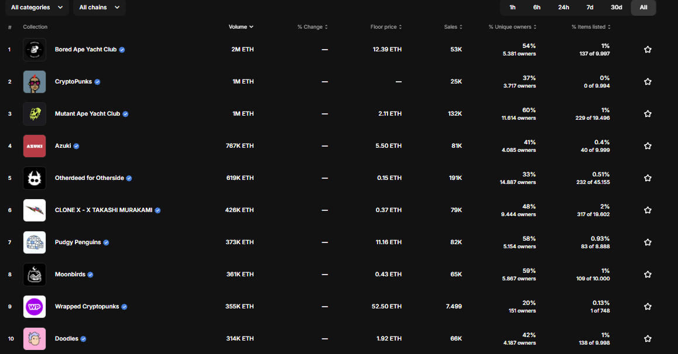This screenshot has height=354, width=678.
Task: Open the Bored Ape Yacht Club collection logo
Action: 34,50
